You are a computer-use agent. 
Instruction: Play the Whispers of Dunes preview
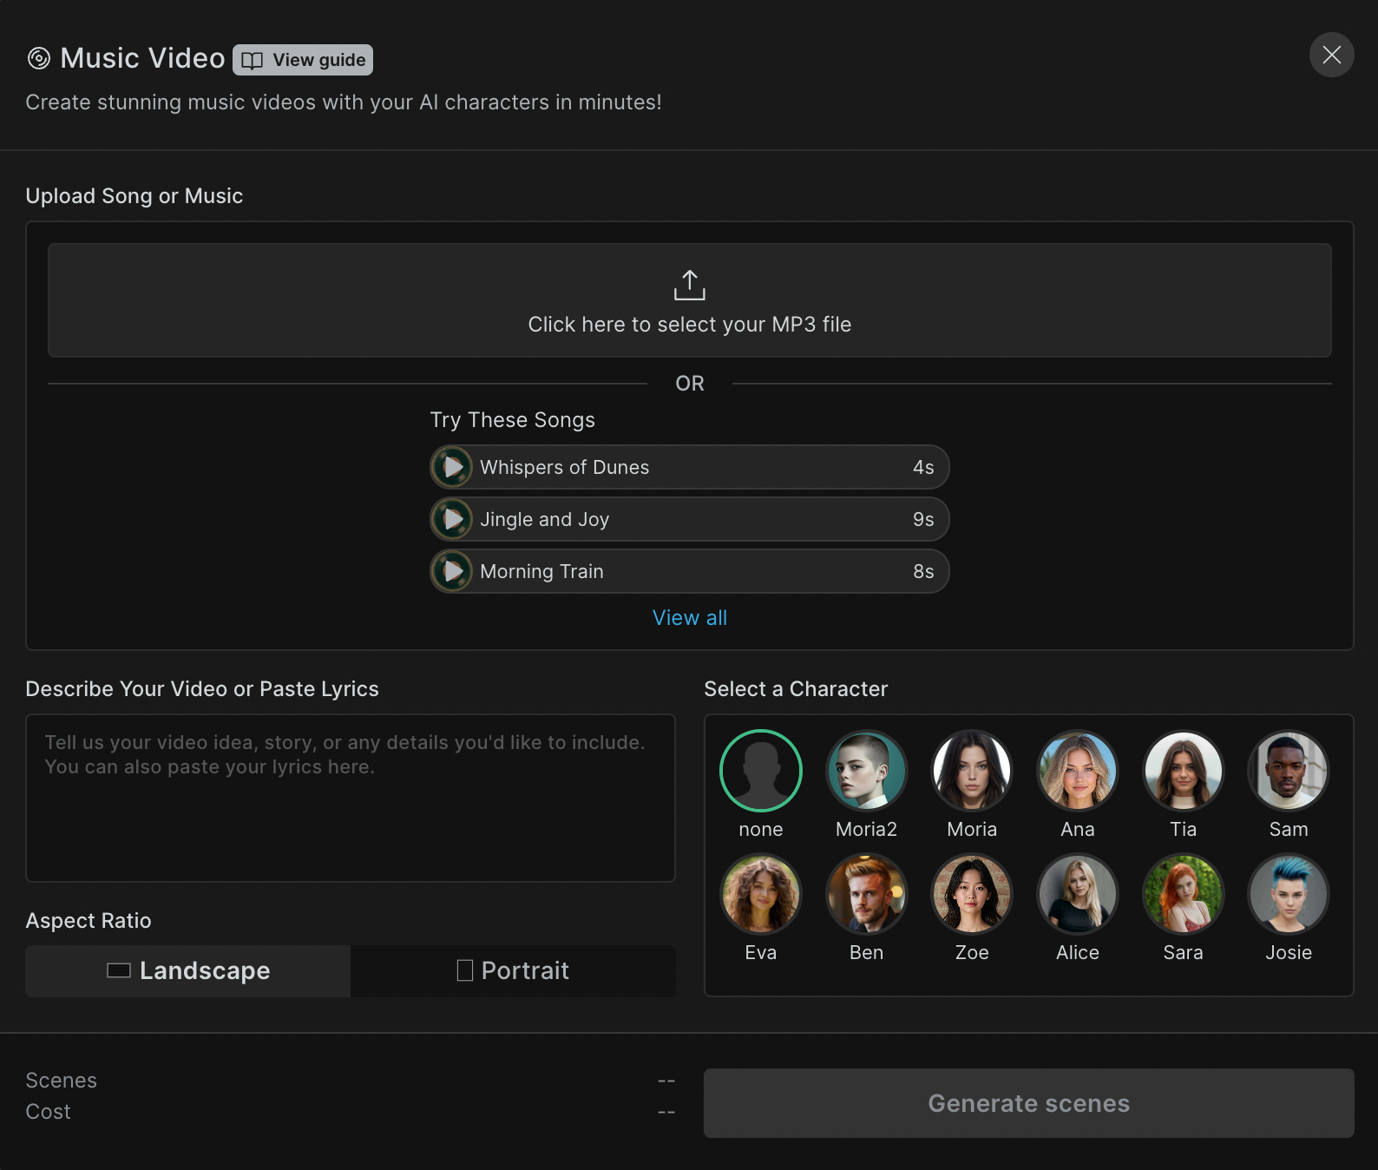(452, 467)
